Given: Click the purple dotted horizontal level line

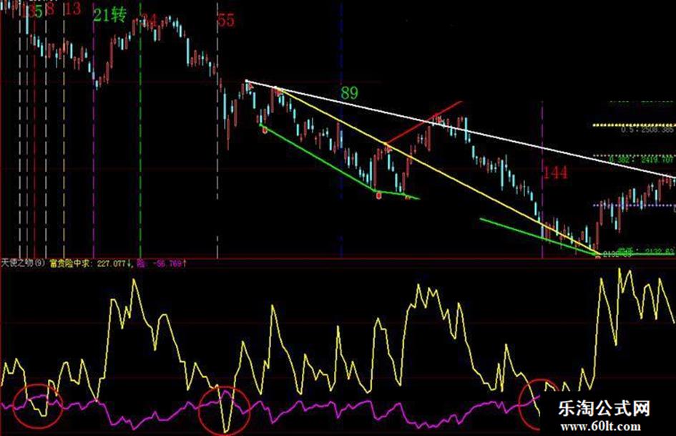Looking at the screenshot, I should tap(634, 205).
